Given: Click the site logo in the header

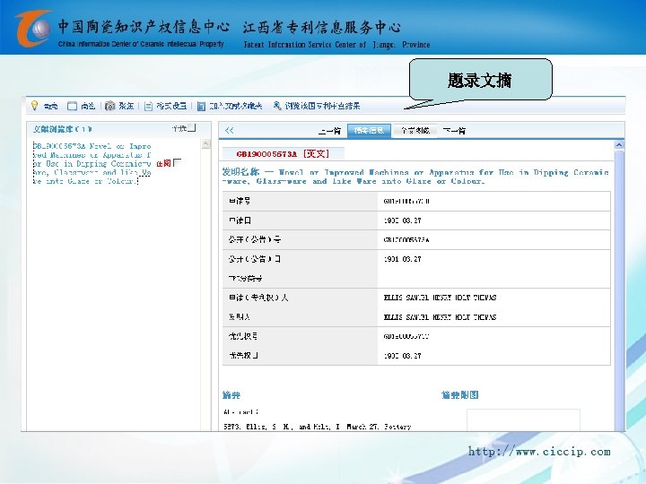Looking at the screenshot, I should pyautogui.click(x=33, y=28).
